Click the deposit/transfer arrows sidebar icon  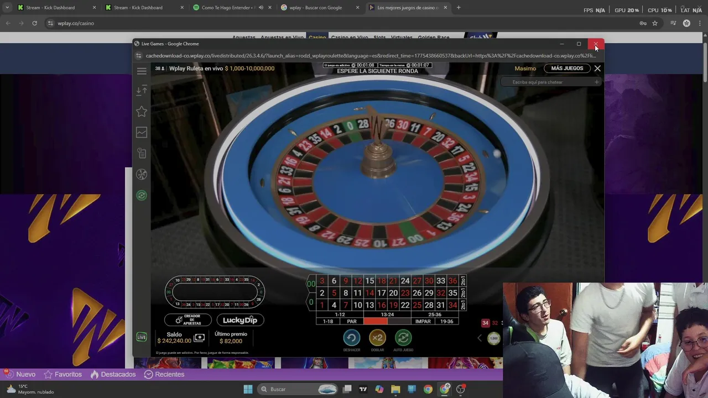(x=142, y=91)
